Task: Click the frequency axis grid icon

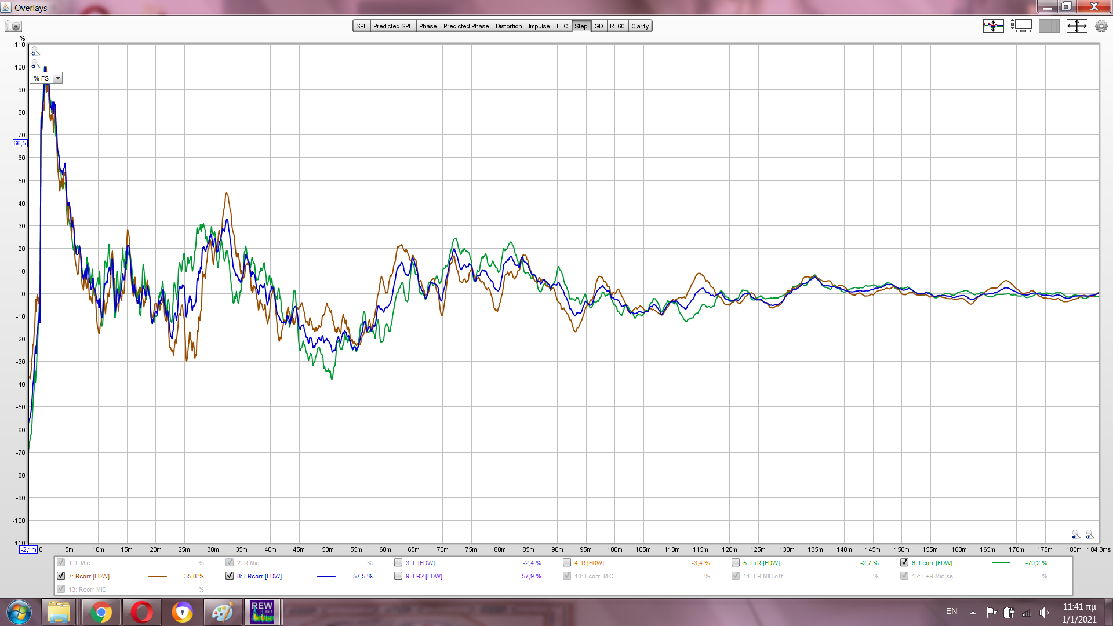Action: pos(1049,26)
